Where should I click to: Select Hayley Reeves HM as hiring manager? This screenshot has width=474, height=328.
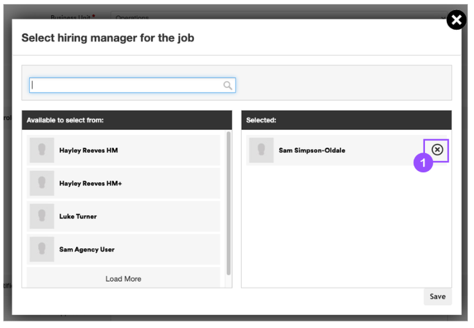tap(88, 150)
